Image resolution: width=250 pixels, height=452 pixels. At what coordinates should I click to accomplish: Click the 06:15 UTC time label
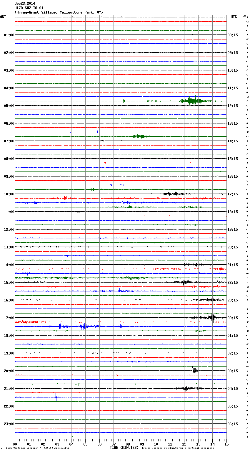(x=233, y=424)
